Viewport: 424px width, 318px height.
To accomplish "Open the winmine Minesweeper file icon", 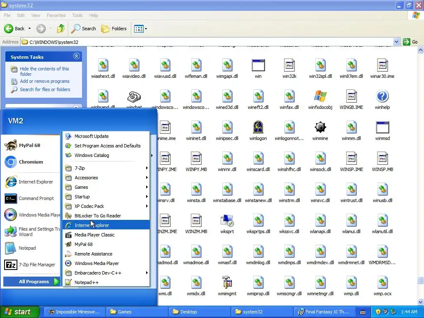I will click(x=320, y=127).
